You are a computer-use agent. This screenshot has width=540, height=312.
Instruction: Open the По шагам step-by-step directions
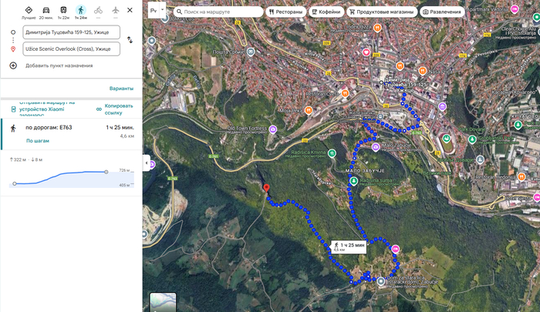38,141
